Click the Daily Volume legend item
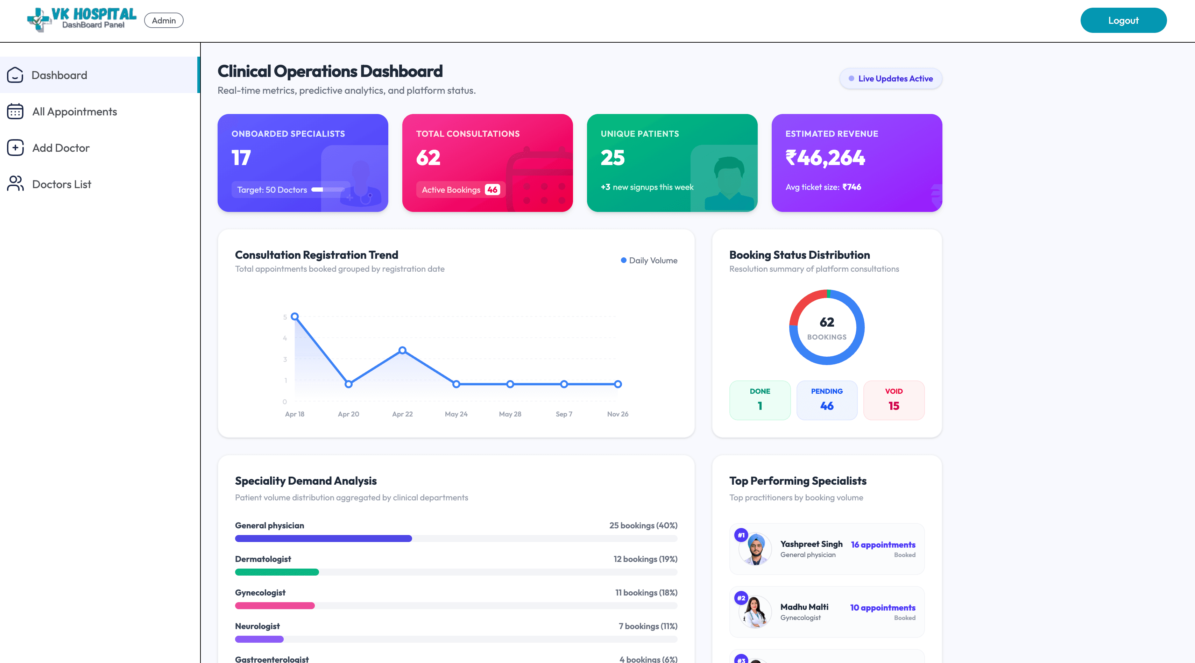 click(x=649, y=261)
